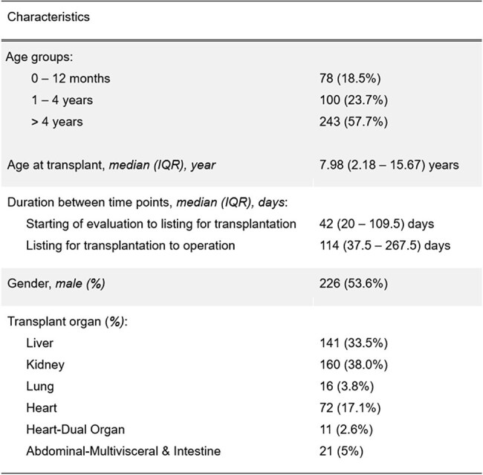Select the Age groups row label

pyautogui.click(x=39, y=57)
